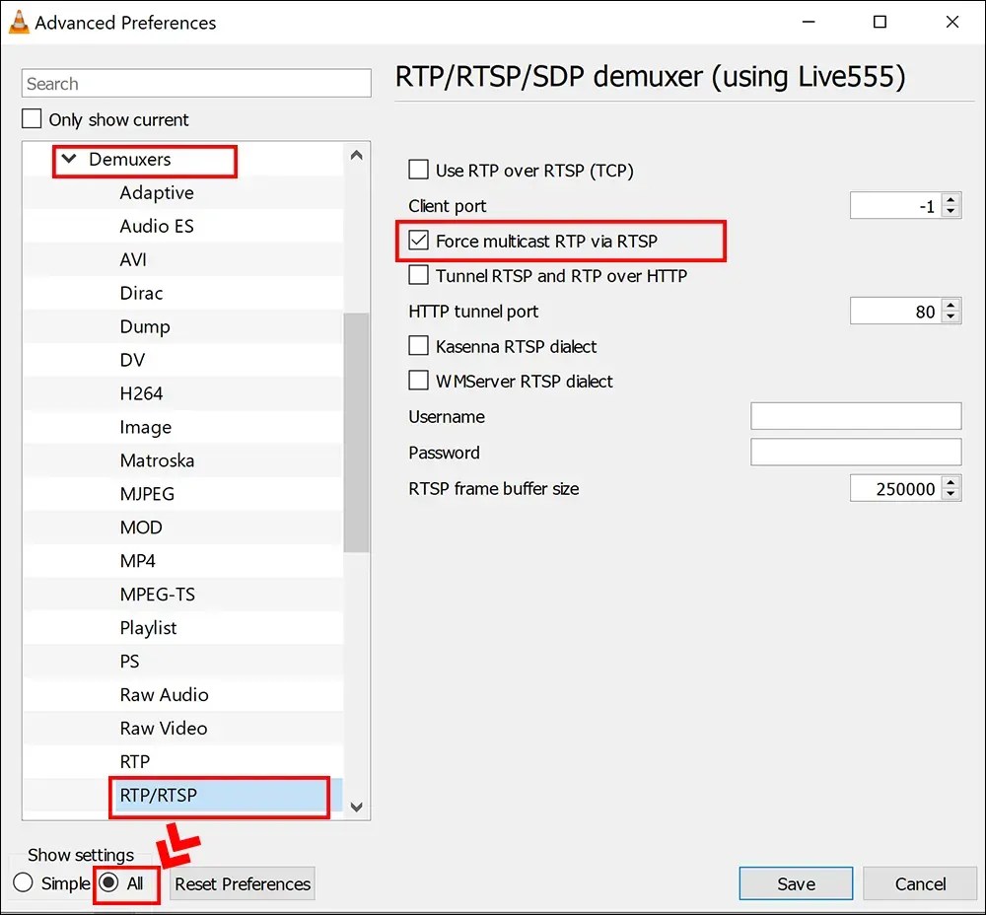This screenshot has height=915, width=986.
Task: Select Image demuxer item
Action: pyautogui.click(x=145, y=427)
